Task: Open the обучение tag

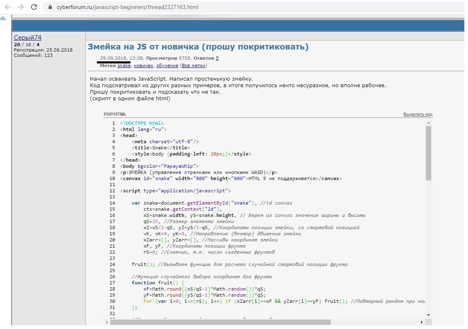Action: 167,65
